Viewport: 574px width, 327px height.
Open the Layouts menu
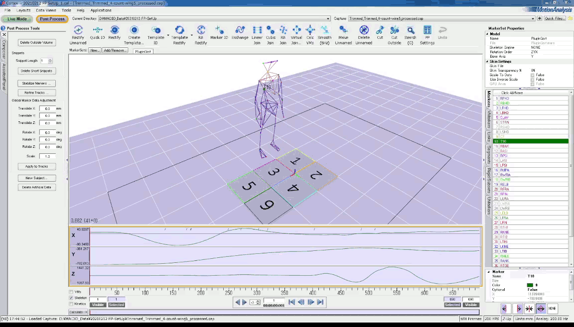23,10
